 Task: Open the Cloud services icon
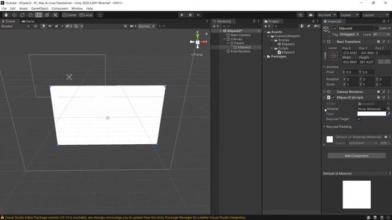click(311, 15)
